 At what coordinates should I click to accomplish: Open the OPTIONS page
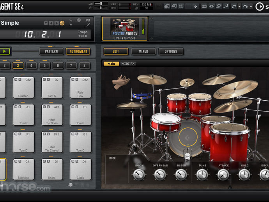(x=171, y=51)
